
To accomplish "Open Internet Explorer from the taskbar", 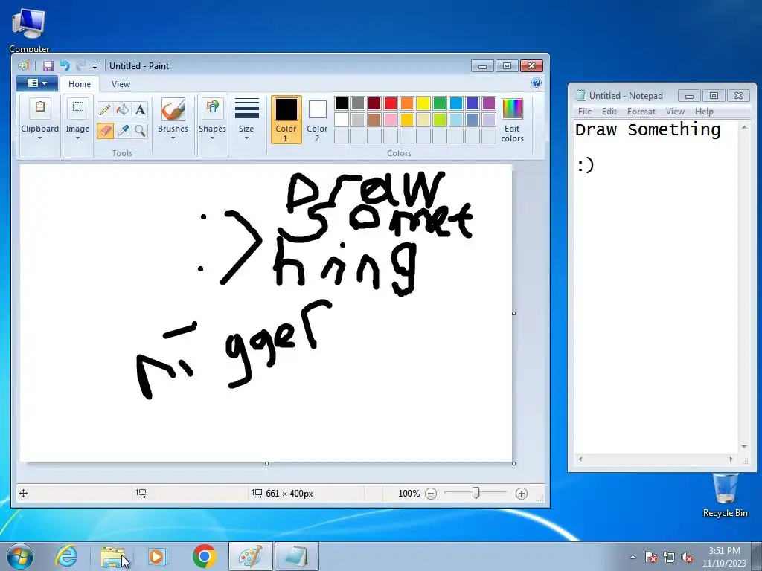I will pos(66,556).
